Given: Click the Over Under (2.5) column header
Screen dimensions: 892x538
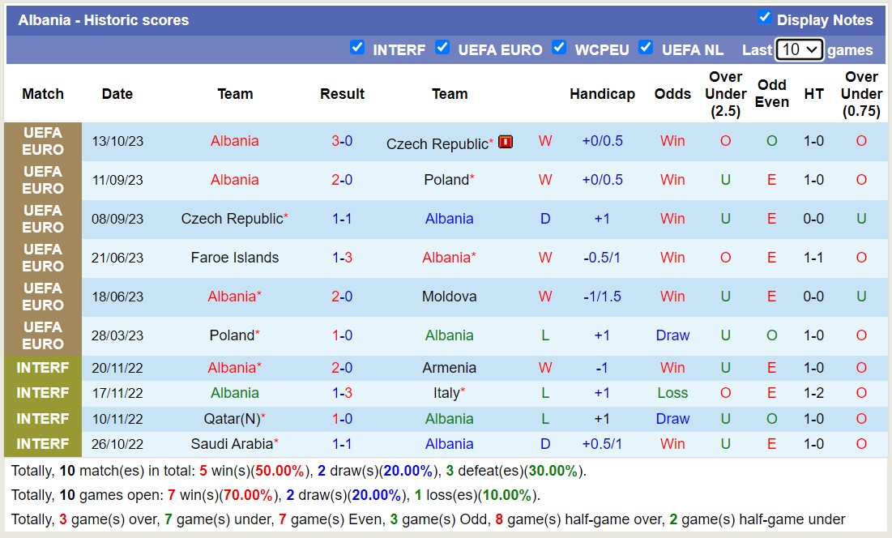Looking at the screenshot, I should point(725,94).
